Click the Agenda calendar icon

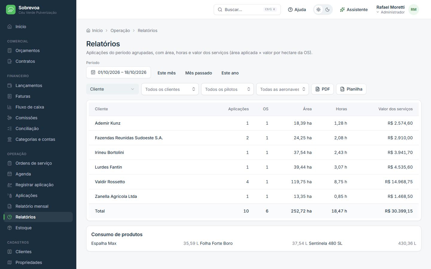tap(10, 174)
